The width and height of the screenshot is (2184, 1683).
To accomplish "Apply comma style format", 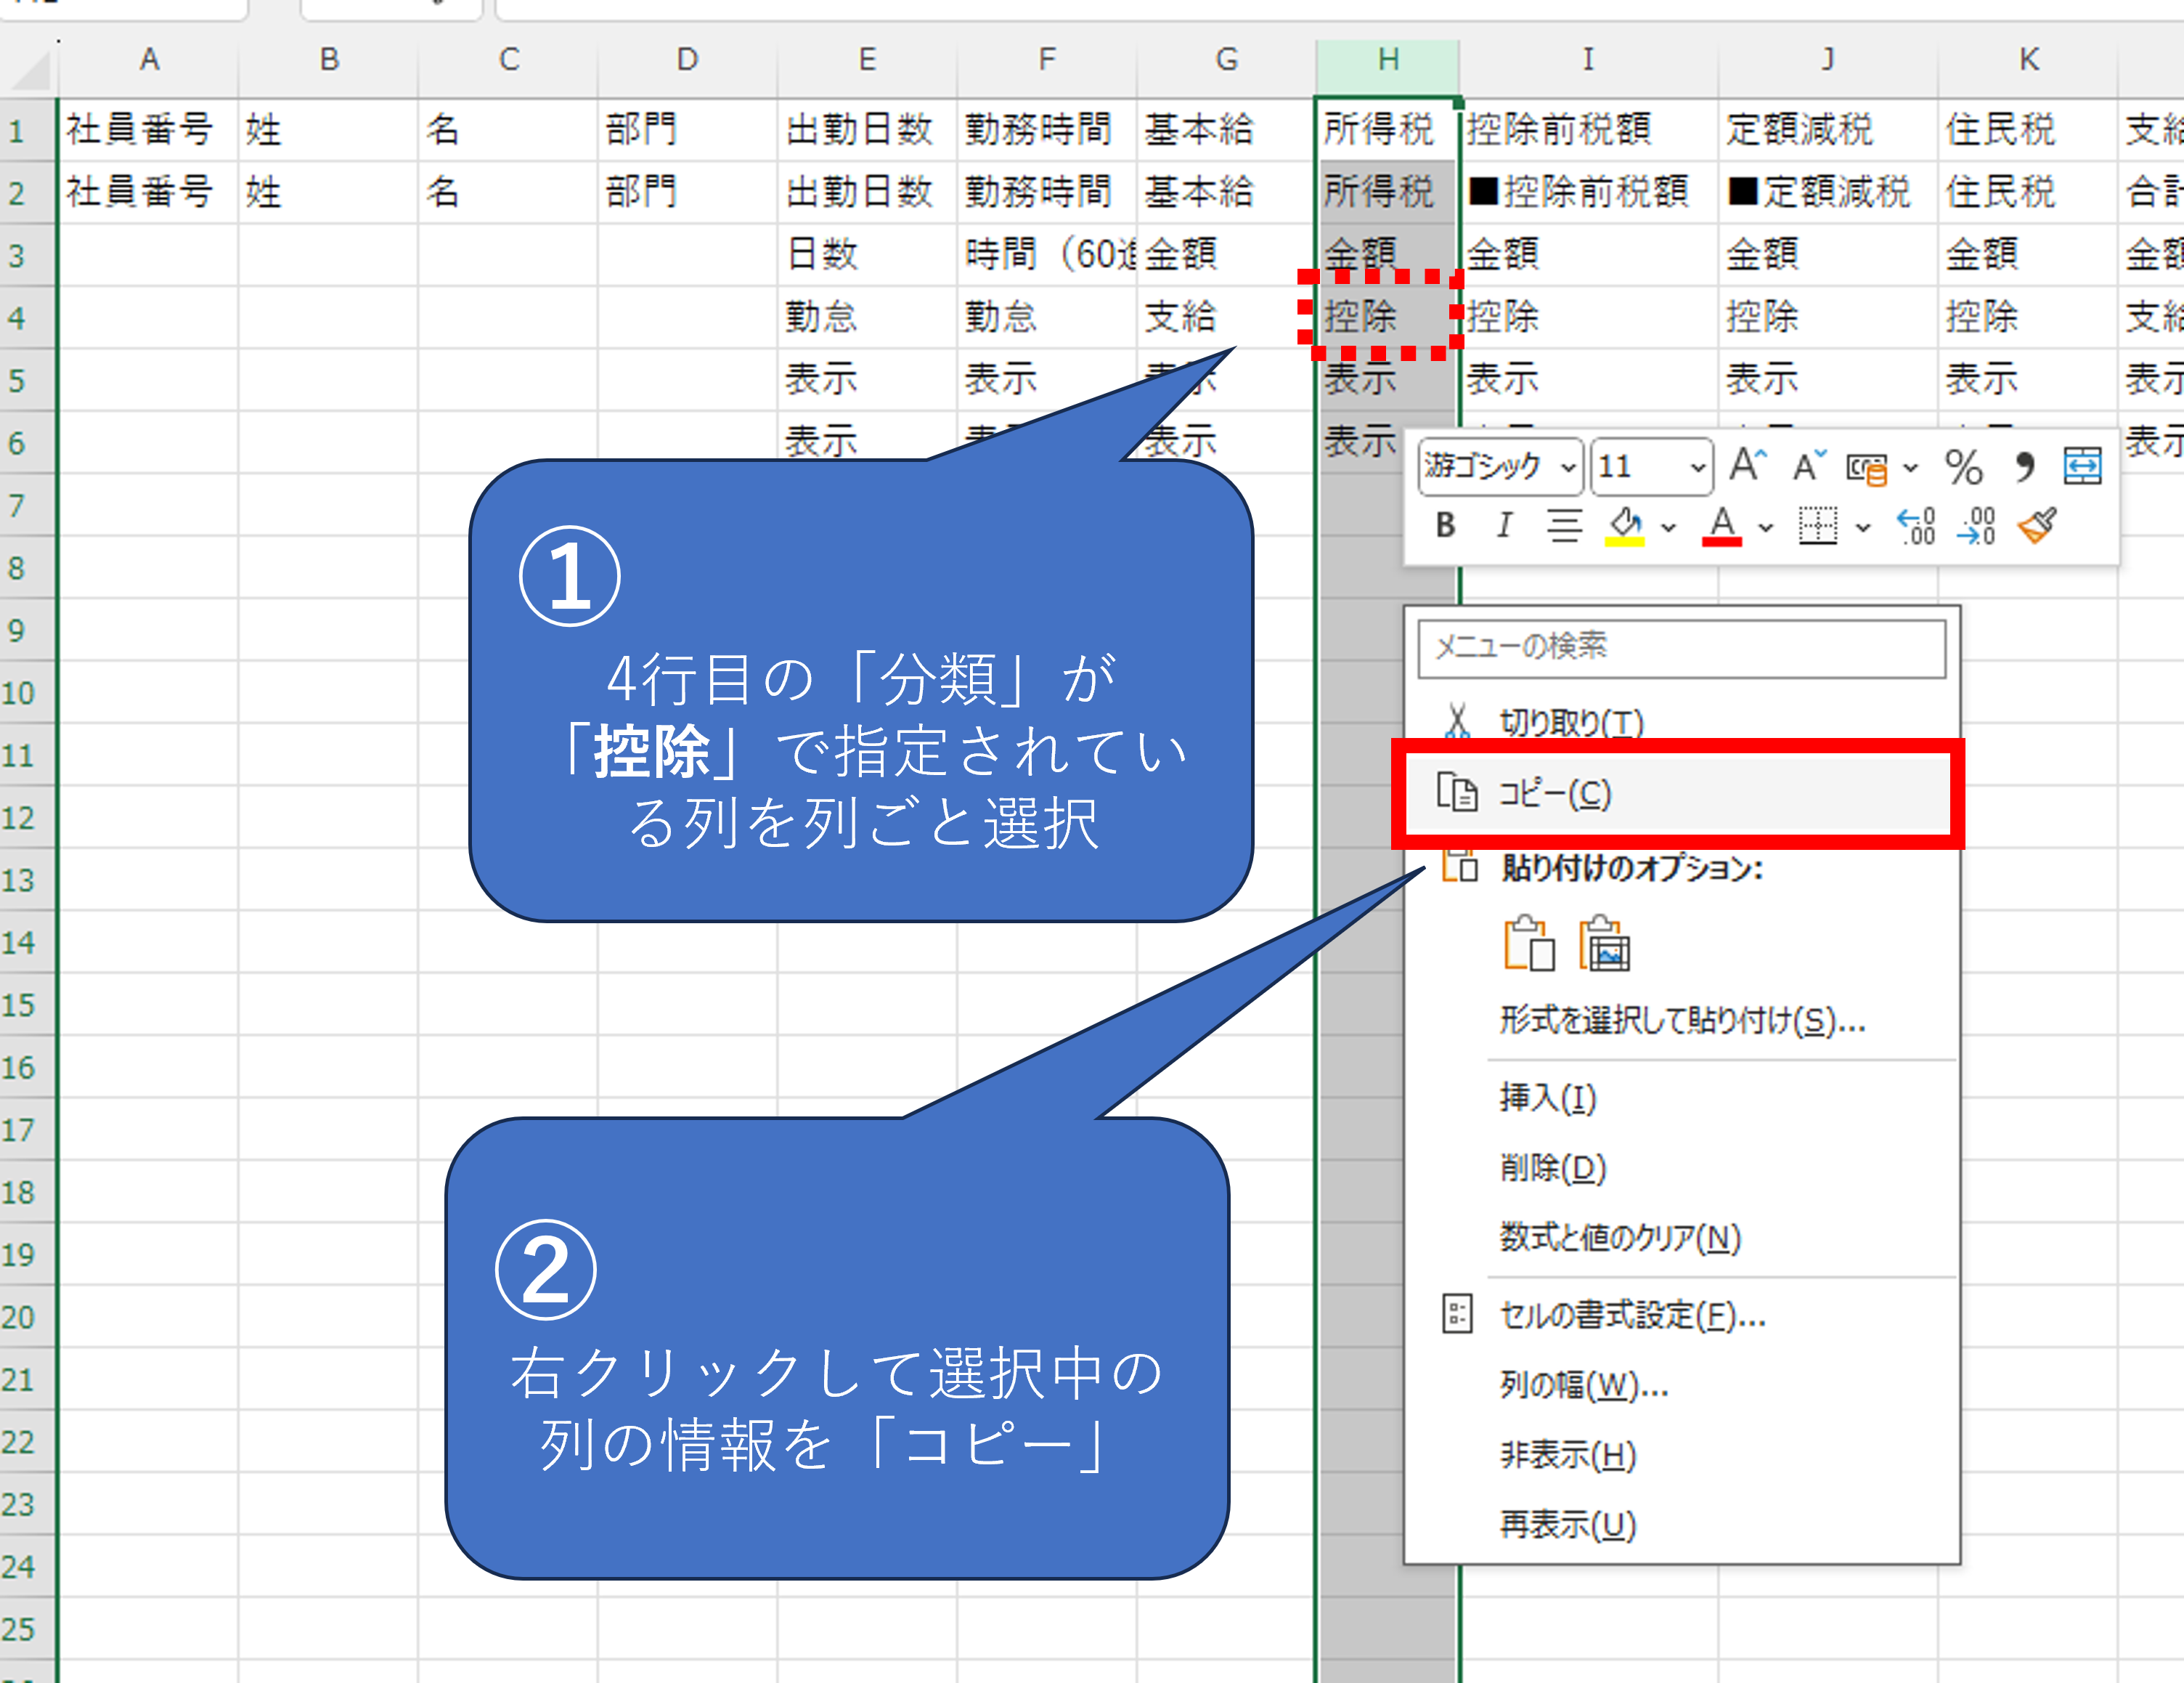I will pos(2024,467).
